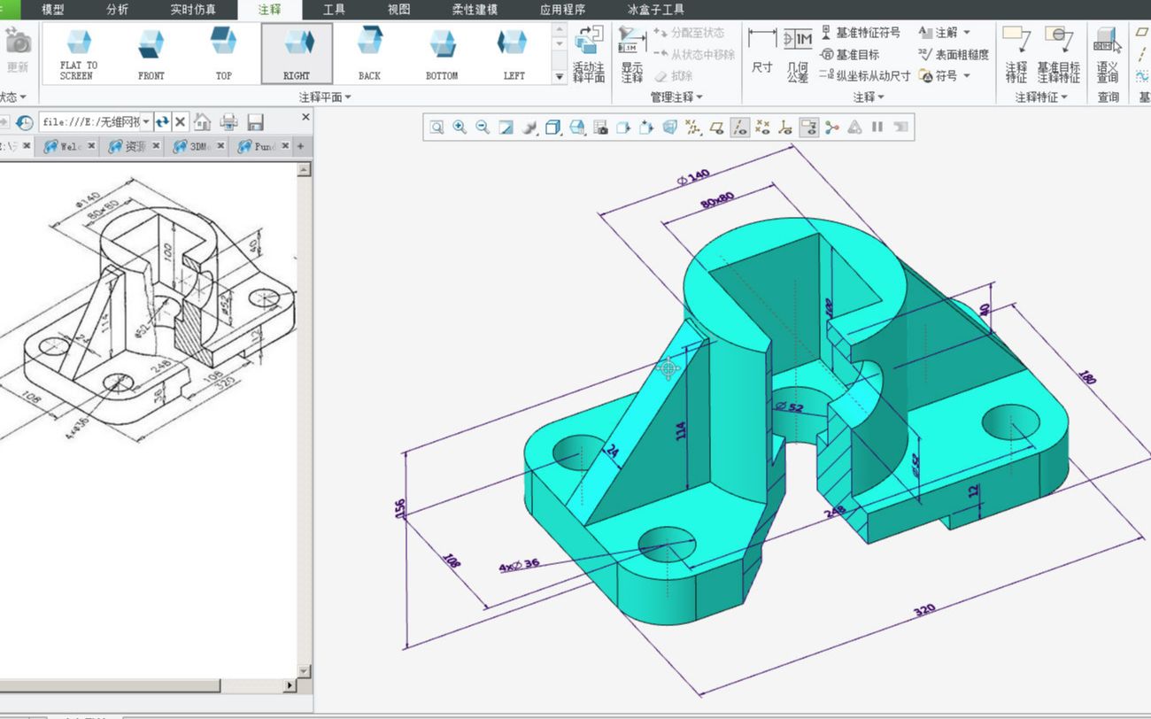Zoom in using the graphics toolbar
Viewport: 1151px width, 719px height.
point(460,128)
